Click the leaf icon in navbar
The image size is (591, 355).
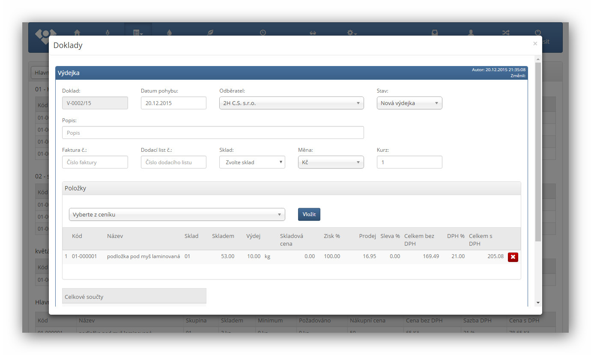[210, 33]
